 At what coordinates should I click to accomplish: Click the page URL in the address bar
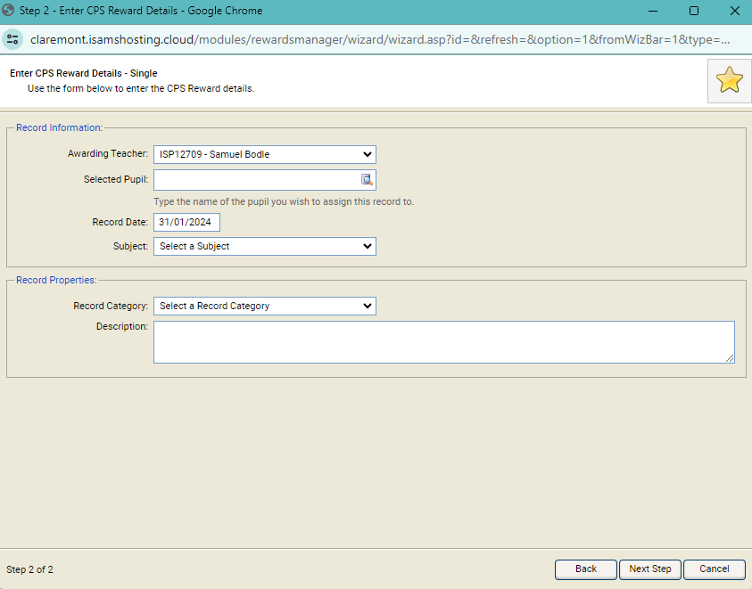click(380, 39)
